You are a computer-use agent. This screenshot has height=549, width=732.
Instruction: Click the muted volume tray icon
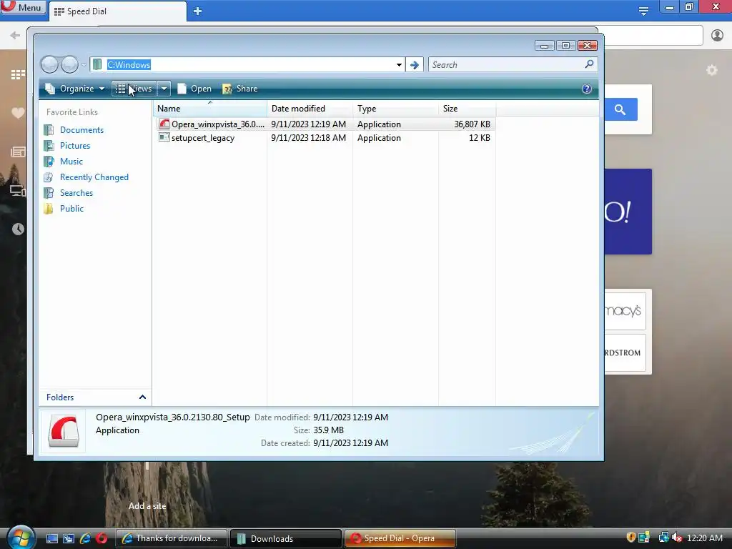[x=677, y=538]
